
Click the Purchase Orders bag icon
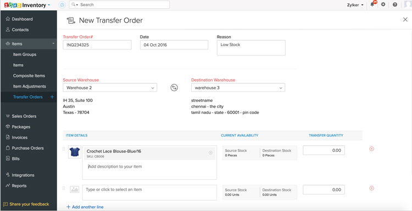pos(8,148)
